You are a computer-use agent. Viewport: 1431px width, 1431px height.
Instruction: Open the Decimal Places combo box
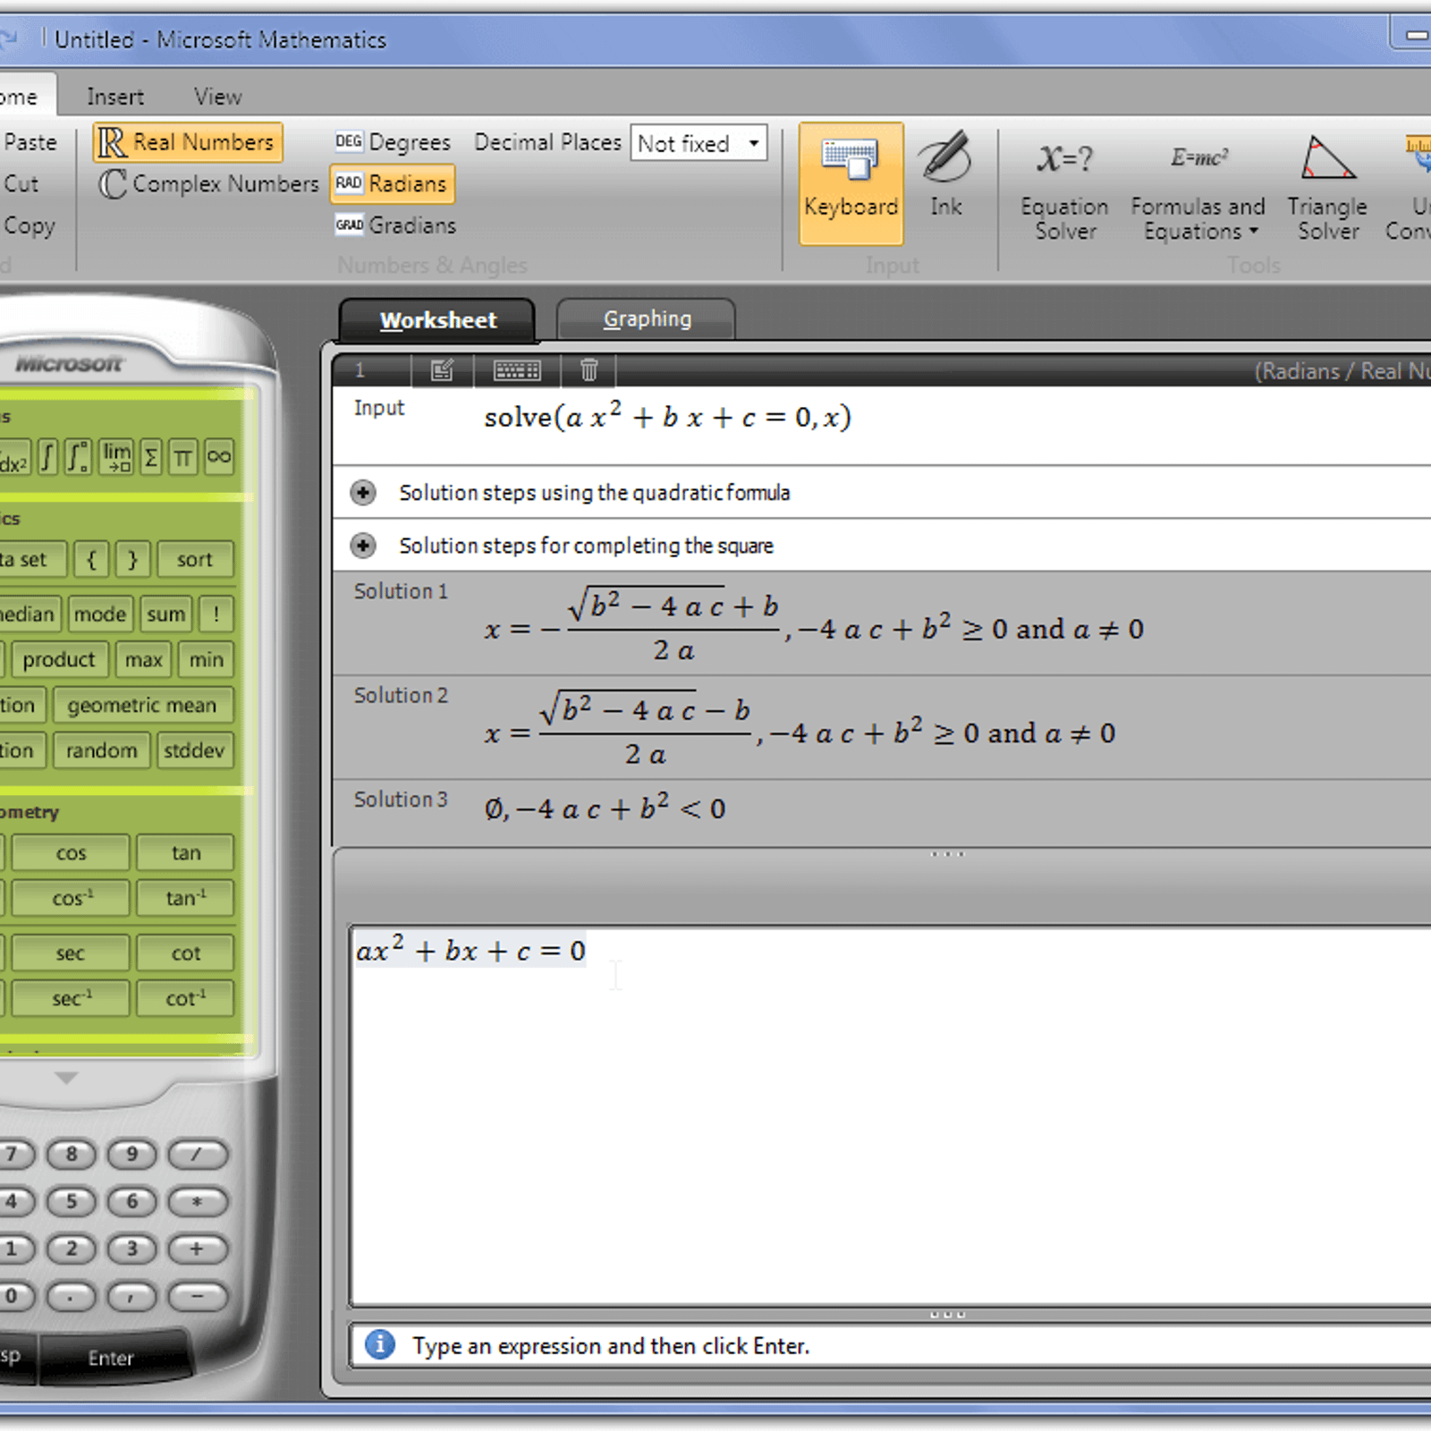pyautogui.click(x=699, y=143)
